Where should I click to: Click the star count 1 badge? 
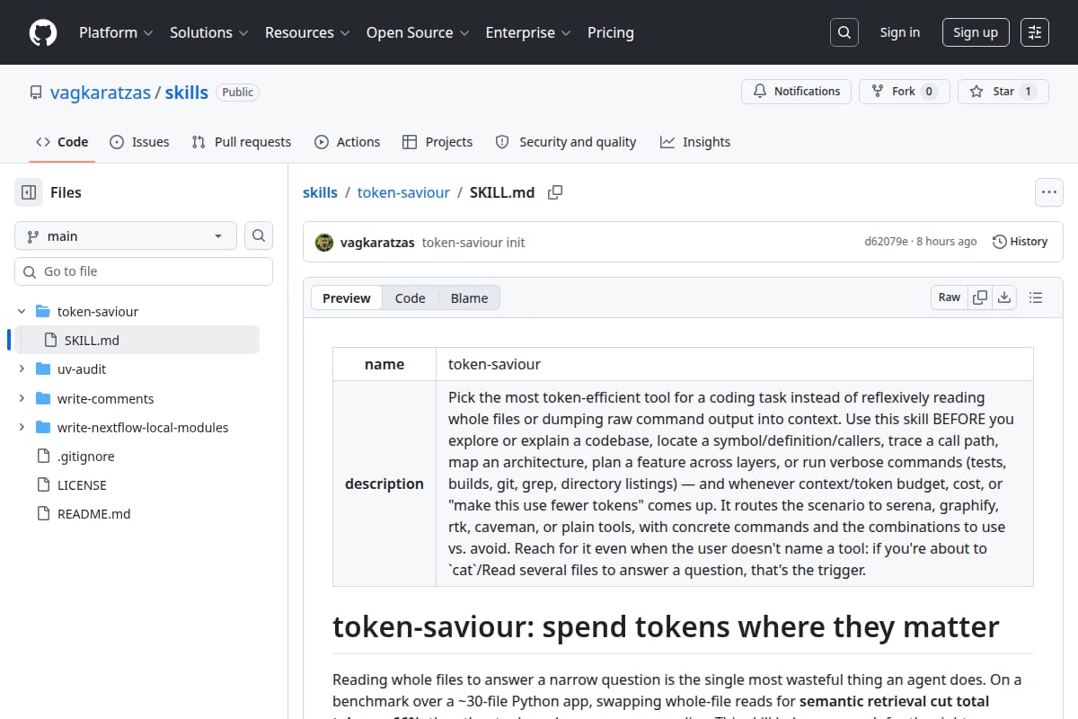pos(1028,92)
